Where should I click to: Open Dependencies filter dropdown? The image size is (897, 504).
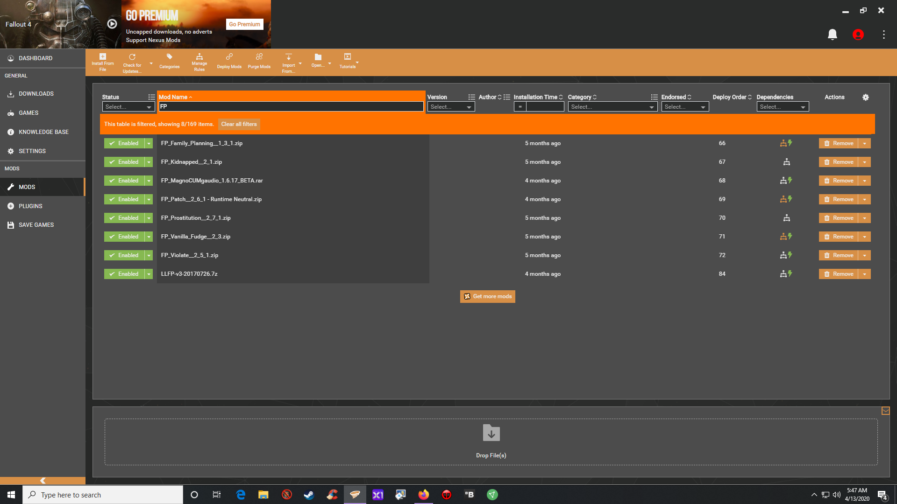coord(783,107)
